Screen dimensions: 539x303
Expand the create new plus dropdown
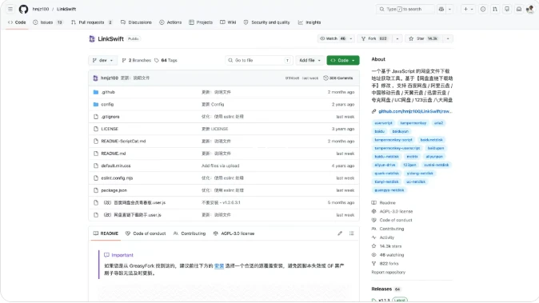468,9
